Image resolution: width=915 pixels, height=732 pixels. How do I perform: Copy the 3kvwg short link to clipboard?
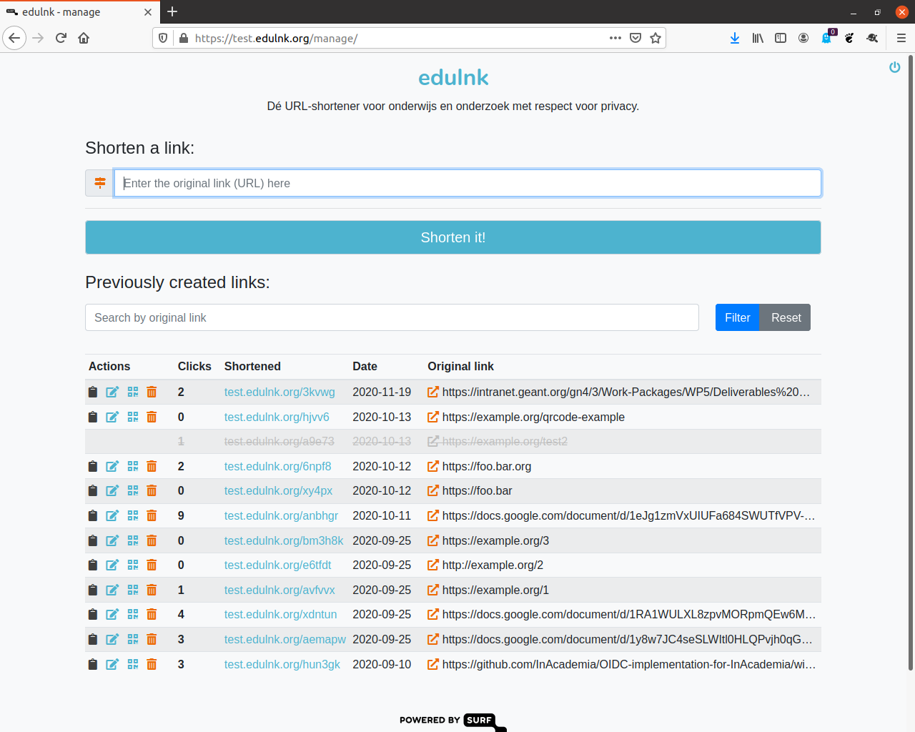[x=92, y=392]
